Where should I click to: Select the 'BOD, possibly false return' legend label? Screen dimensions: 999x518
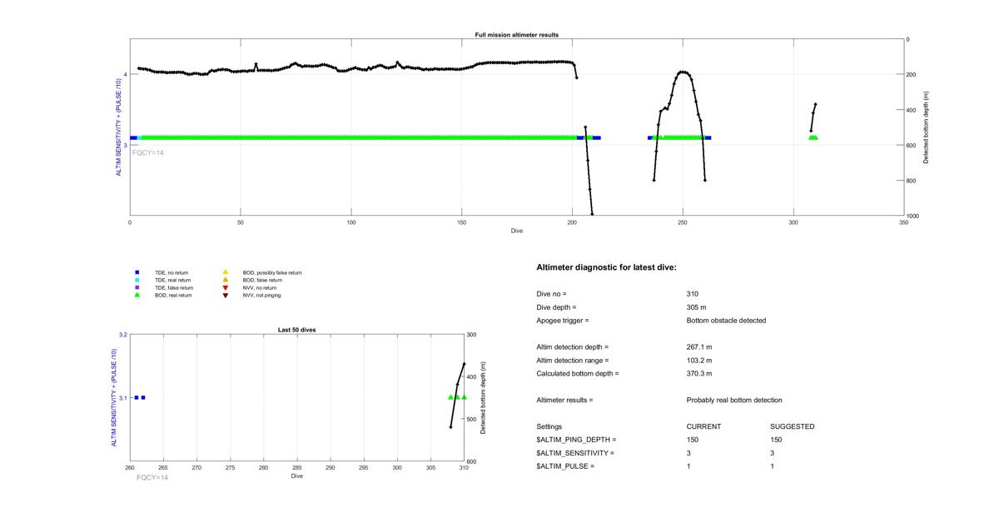272,272
